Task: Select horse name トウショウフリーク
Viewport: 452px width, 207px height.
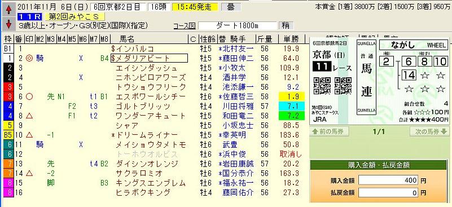Action: [x=151, y=87]
